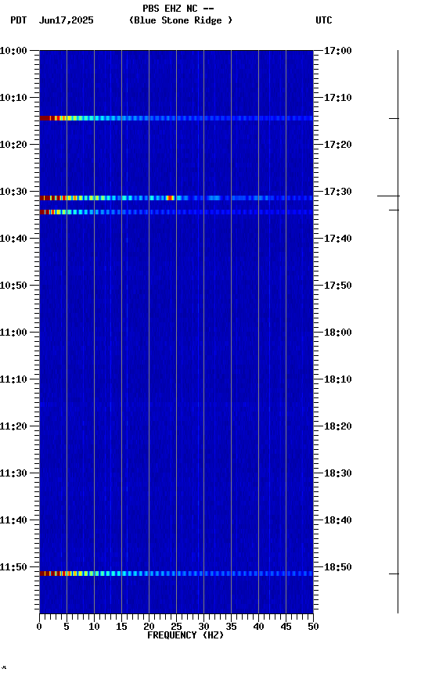Click the 17:20 UTC time label
432x676 pixels.
point(337,145)
